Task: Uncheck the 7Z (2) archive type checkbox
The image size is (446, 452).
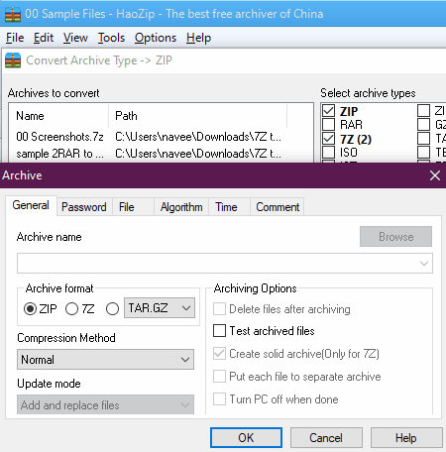Action: [x=329, y=139]
